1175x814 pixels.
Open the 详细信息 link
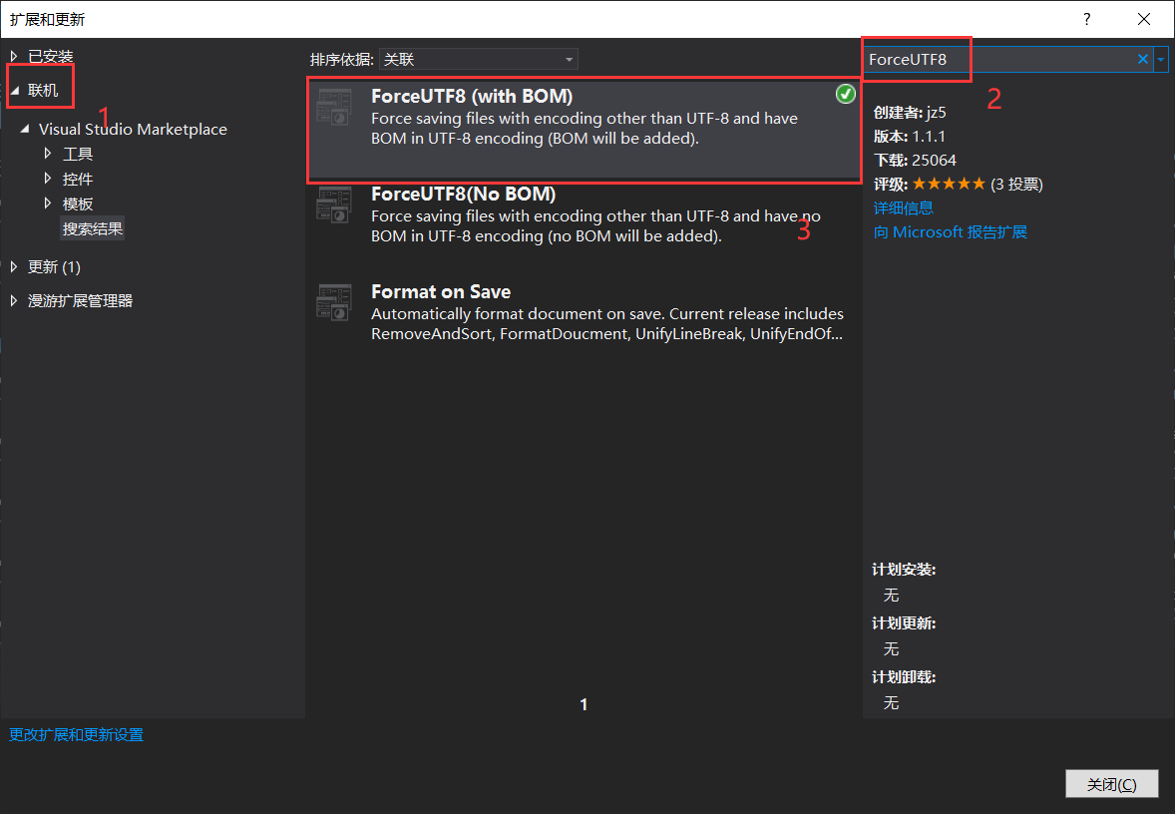click(903, 207)
